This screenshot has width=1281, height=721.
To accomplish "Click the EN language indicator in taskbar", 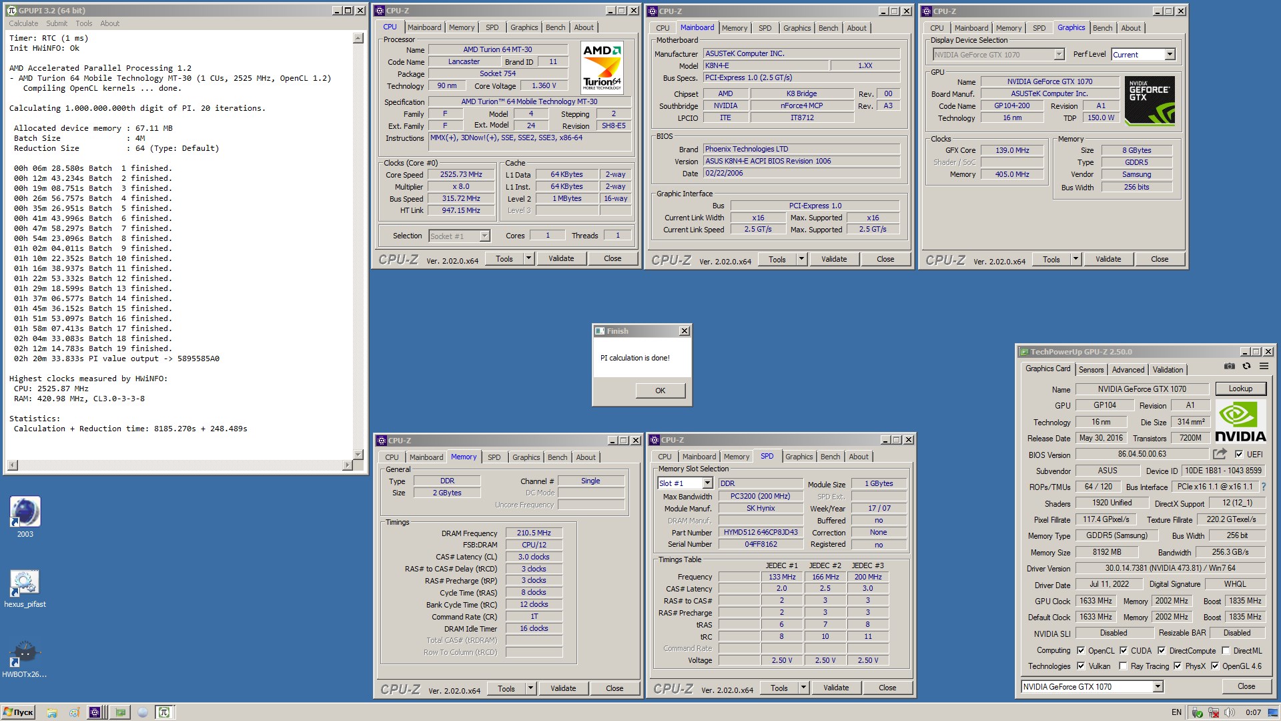I will coord(1176,712).
